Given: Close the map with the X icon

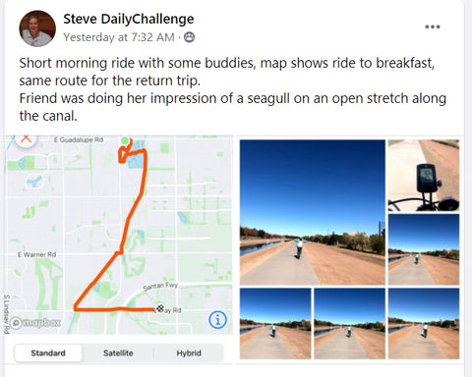Looking at the screenshot, I should click(26, 139).
